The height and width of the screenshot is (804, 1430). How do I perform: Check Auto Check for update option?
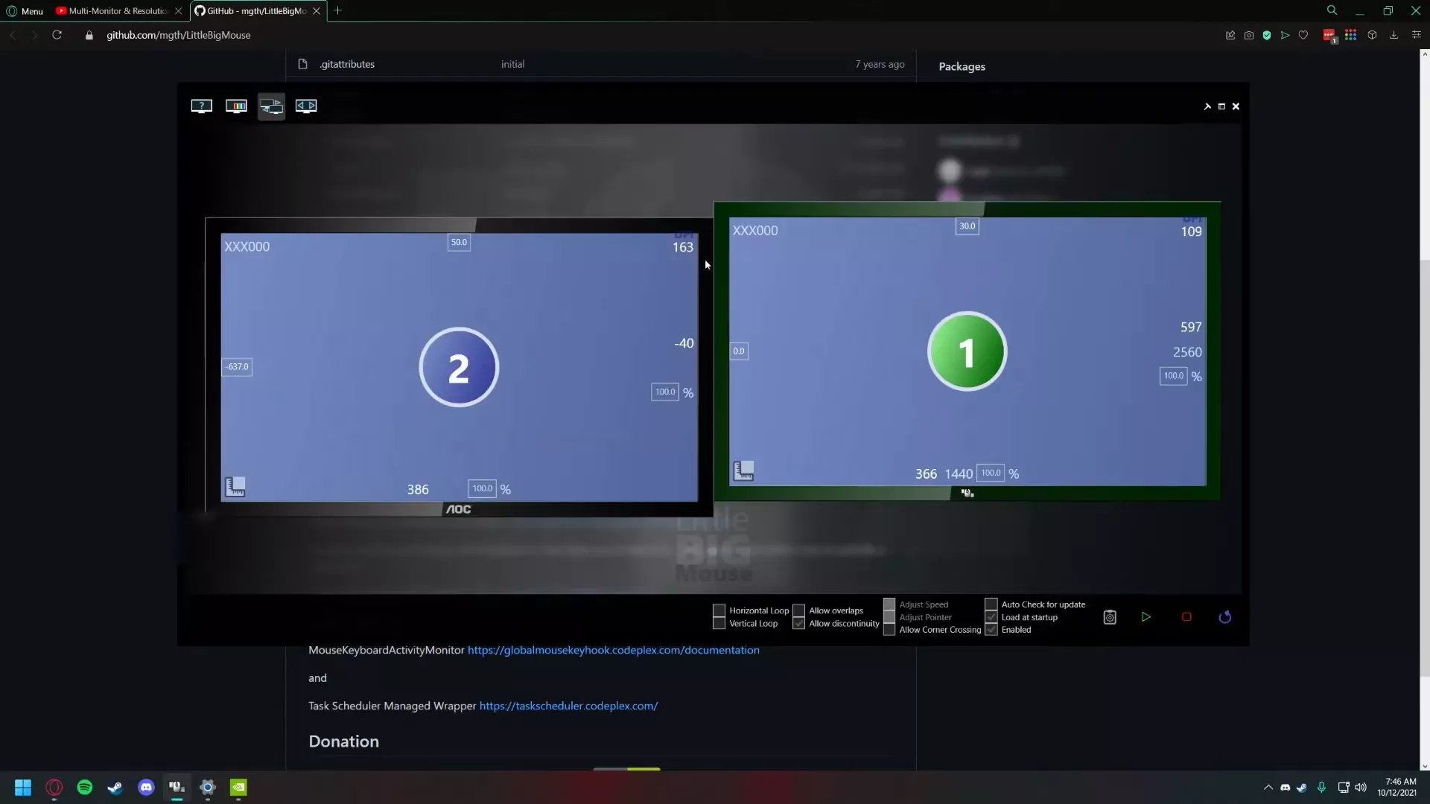(991, 604)
